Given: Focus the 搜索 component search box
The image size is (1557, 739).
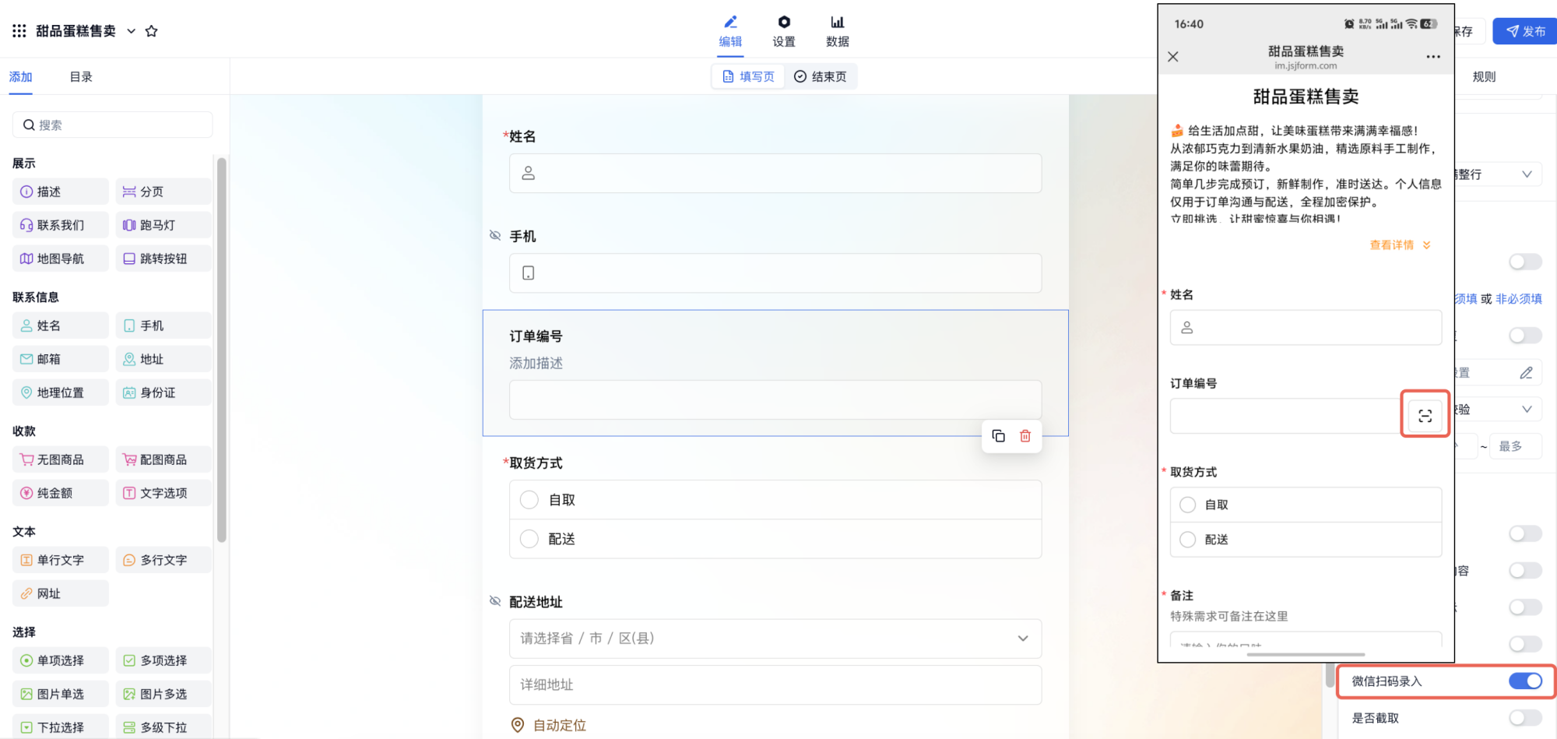Looking at the screenshot, I should pos(113,125).
